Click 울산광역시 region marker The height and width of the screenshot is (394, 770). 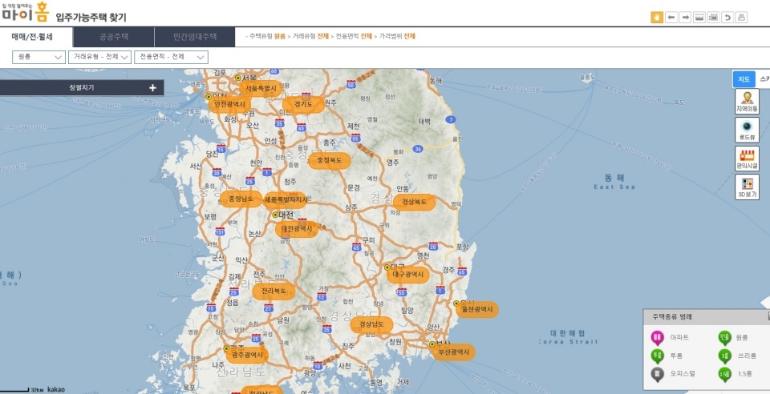tap(477, 310)
